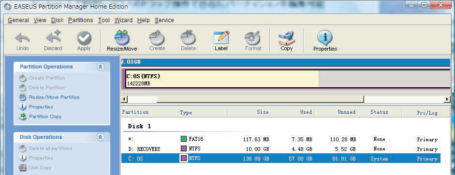Click Properties icon under Partition Operations
455x175 pixels.
(x=23, y=107)
